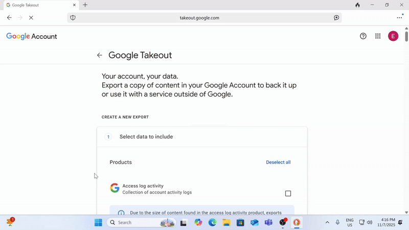
Task: Select the Google Takeout tab
Action: (x=41, y=5)
